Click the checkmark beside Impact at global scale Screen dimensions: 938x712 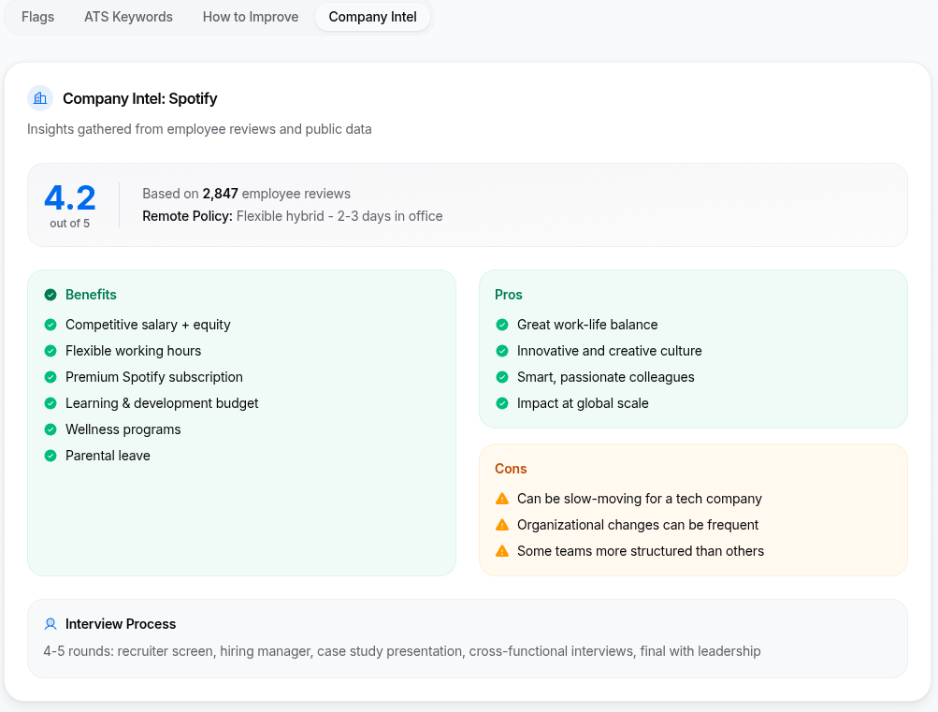pyautogui.click(x=501, y=403)
